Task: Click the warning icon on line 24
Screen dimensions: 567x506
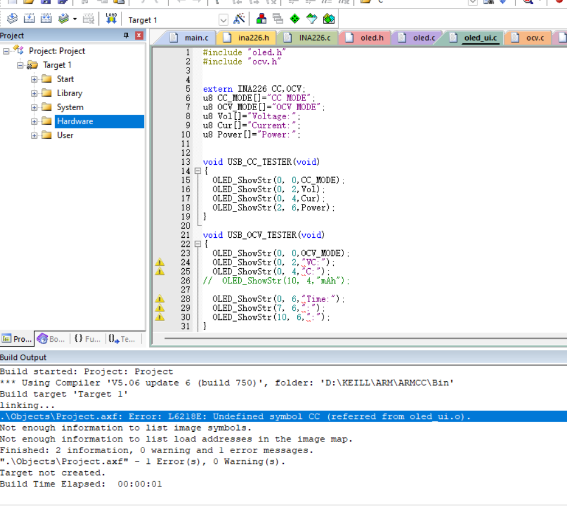Action: tap(160, 263)
